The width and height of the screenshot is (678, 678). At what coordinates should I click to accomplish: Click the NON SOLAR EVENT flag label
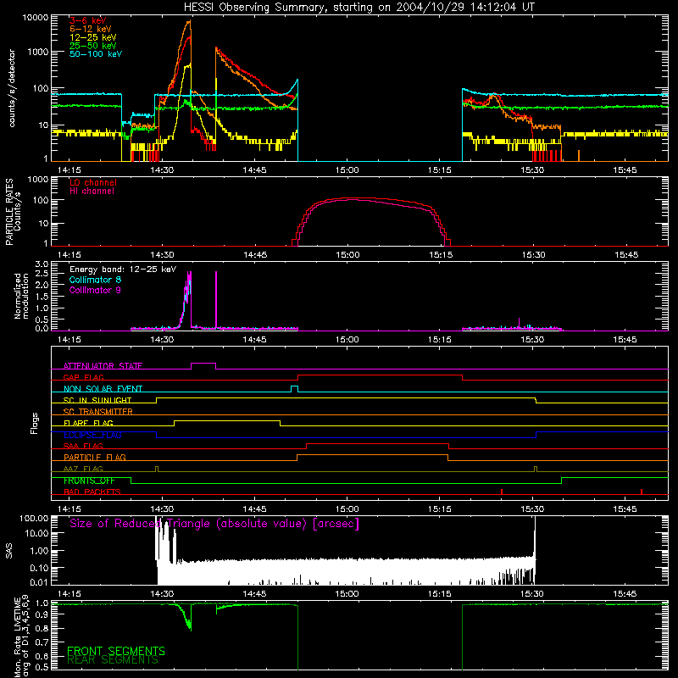point(103,389)
